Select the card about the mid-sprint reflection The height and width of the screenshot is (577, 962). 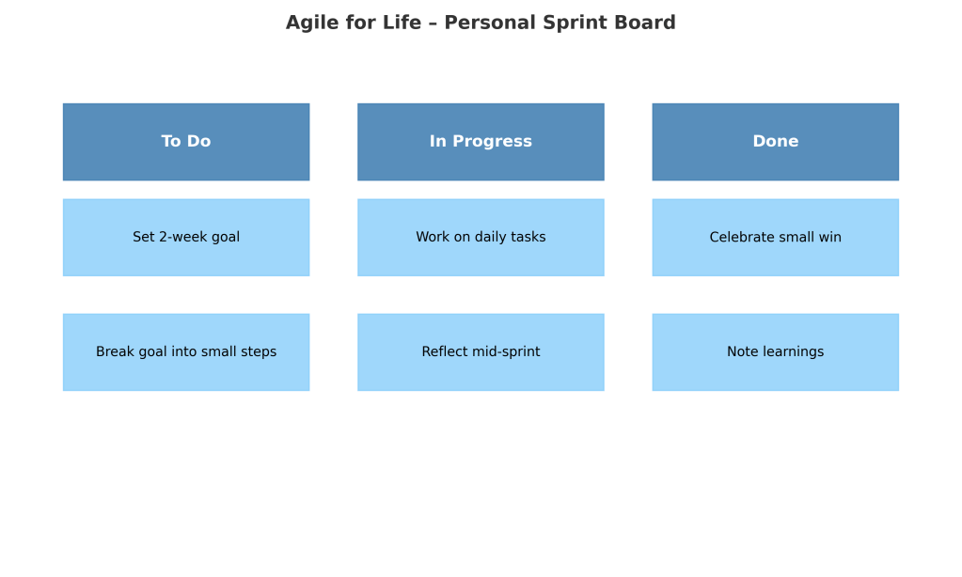(x=481, y=352)
